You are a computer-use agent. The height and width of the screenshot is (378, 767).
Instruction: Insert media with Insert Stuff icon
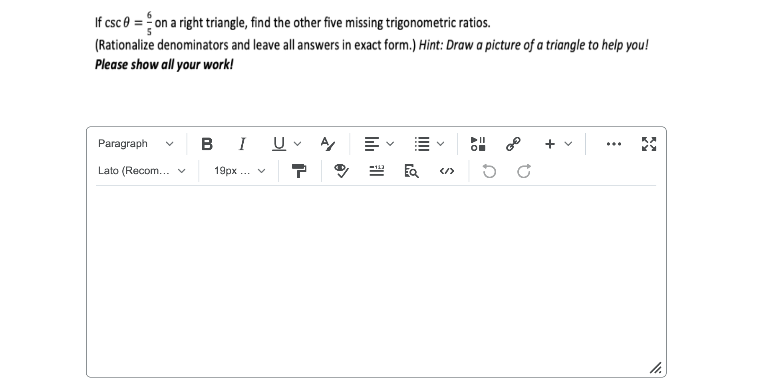pos(478,144)
